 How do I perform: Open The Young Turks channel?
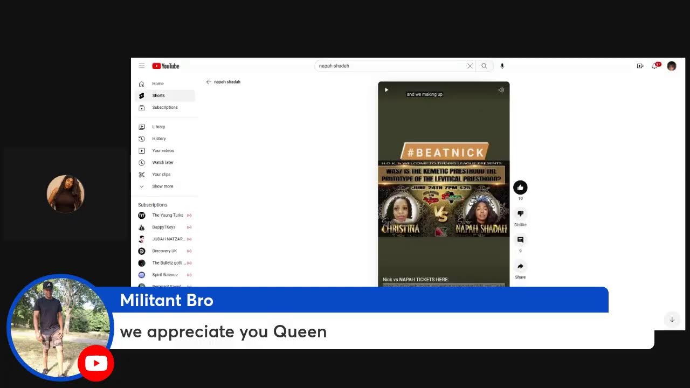(165, 215)
